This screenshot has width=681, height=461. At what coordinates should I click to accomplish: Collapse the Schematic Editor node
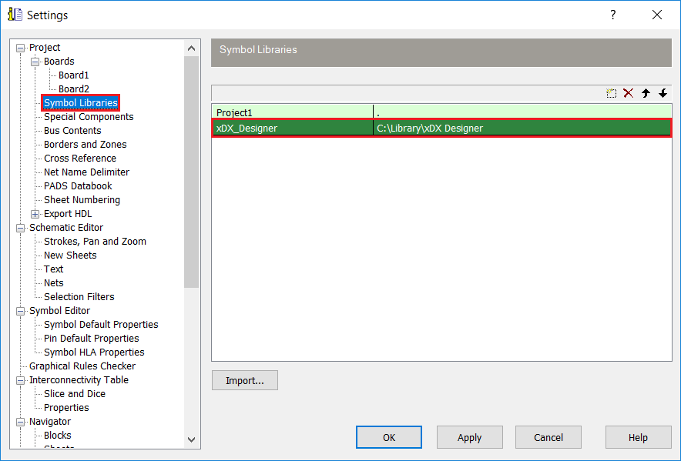20,228
